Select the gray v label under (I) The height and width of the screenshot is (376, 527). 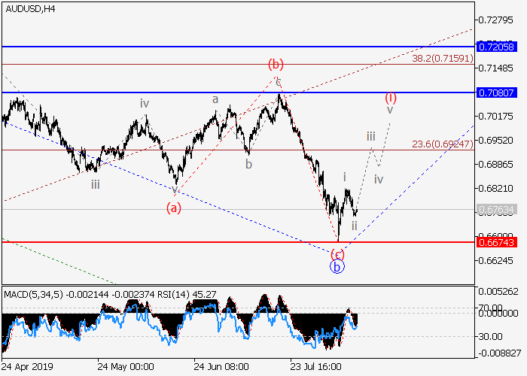tap(389, 110)
